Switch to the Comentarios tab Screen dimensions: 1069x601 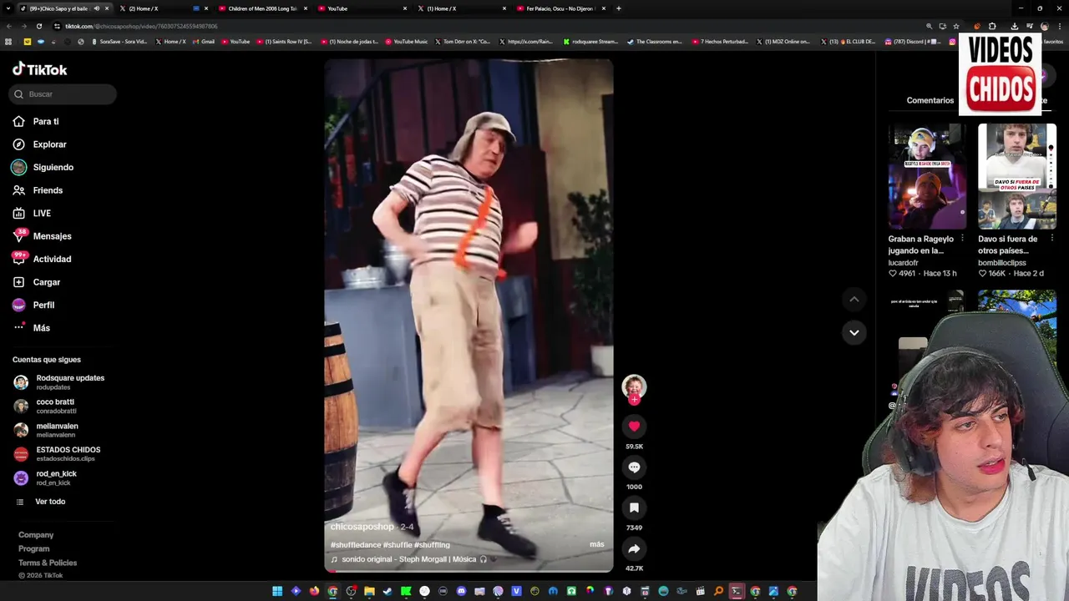[x=930, y=100]
